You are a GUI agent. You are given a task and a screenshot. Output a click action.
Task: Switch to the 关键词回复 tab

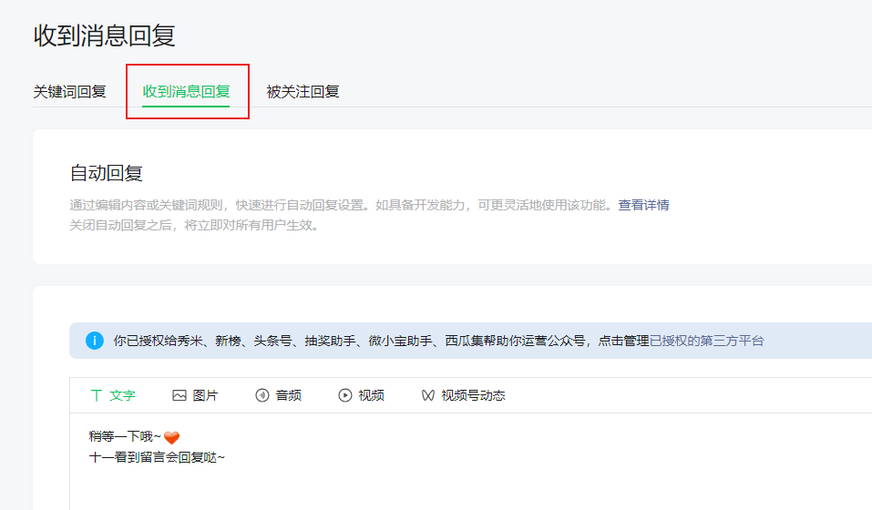pyautogui.click(x=69, y=92)
